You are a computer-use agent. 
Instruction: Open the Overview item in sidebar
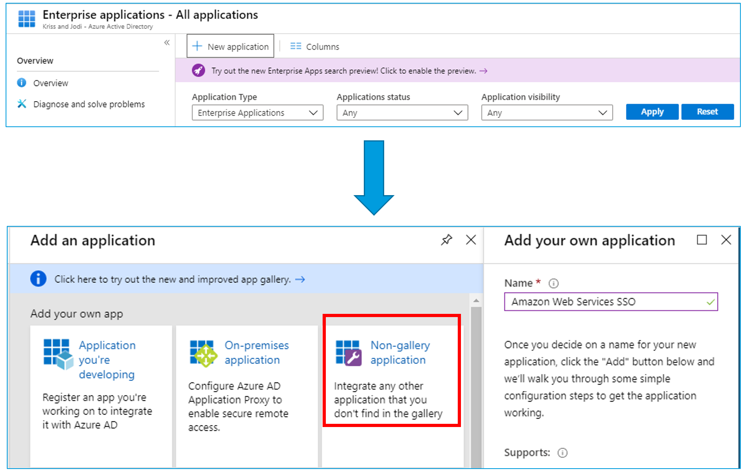(51, 83)
